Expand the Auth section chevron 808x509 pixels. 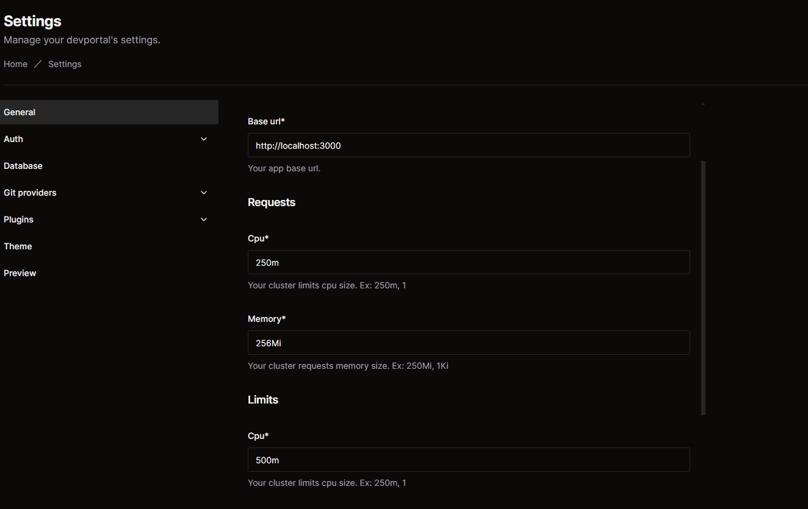204,139
